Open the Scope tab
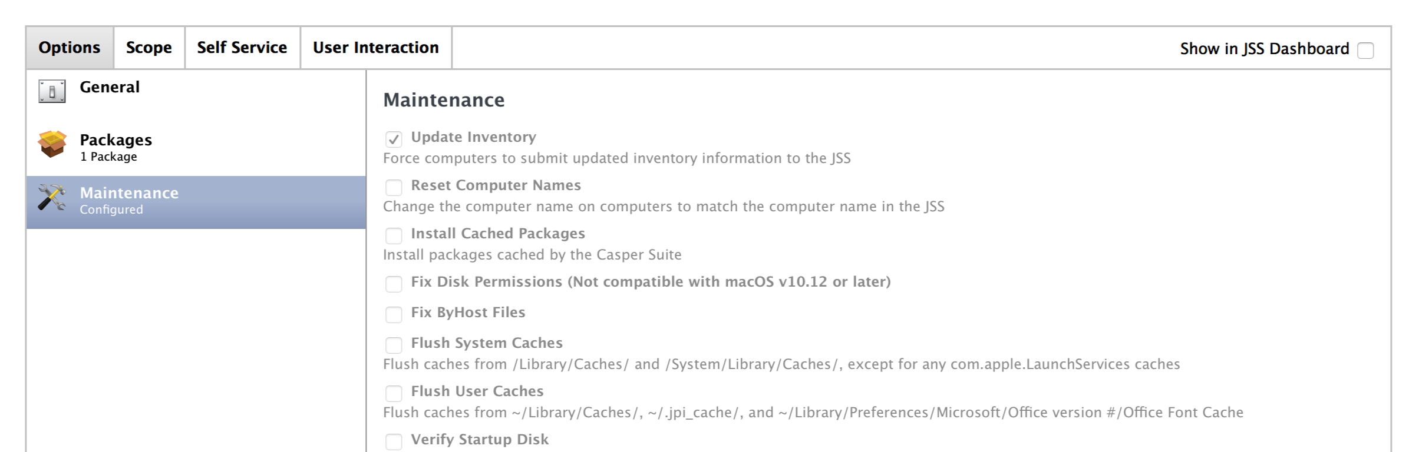The image size is (1409, 452). click(x=149, y=48)
